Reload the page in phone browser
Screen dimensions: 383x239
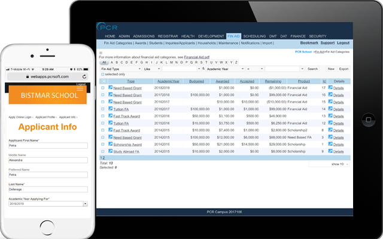(84, 76)
